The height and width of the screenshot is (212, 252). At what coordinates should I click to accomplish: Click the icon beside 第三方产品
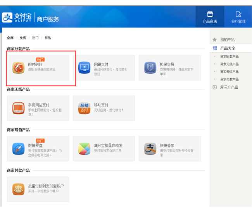tap(215, 87)
